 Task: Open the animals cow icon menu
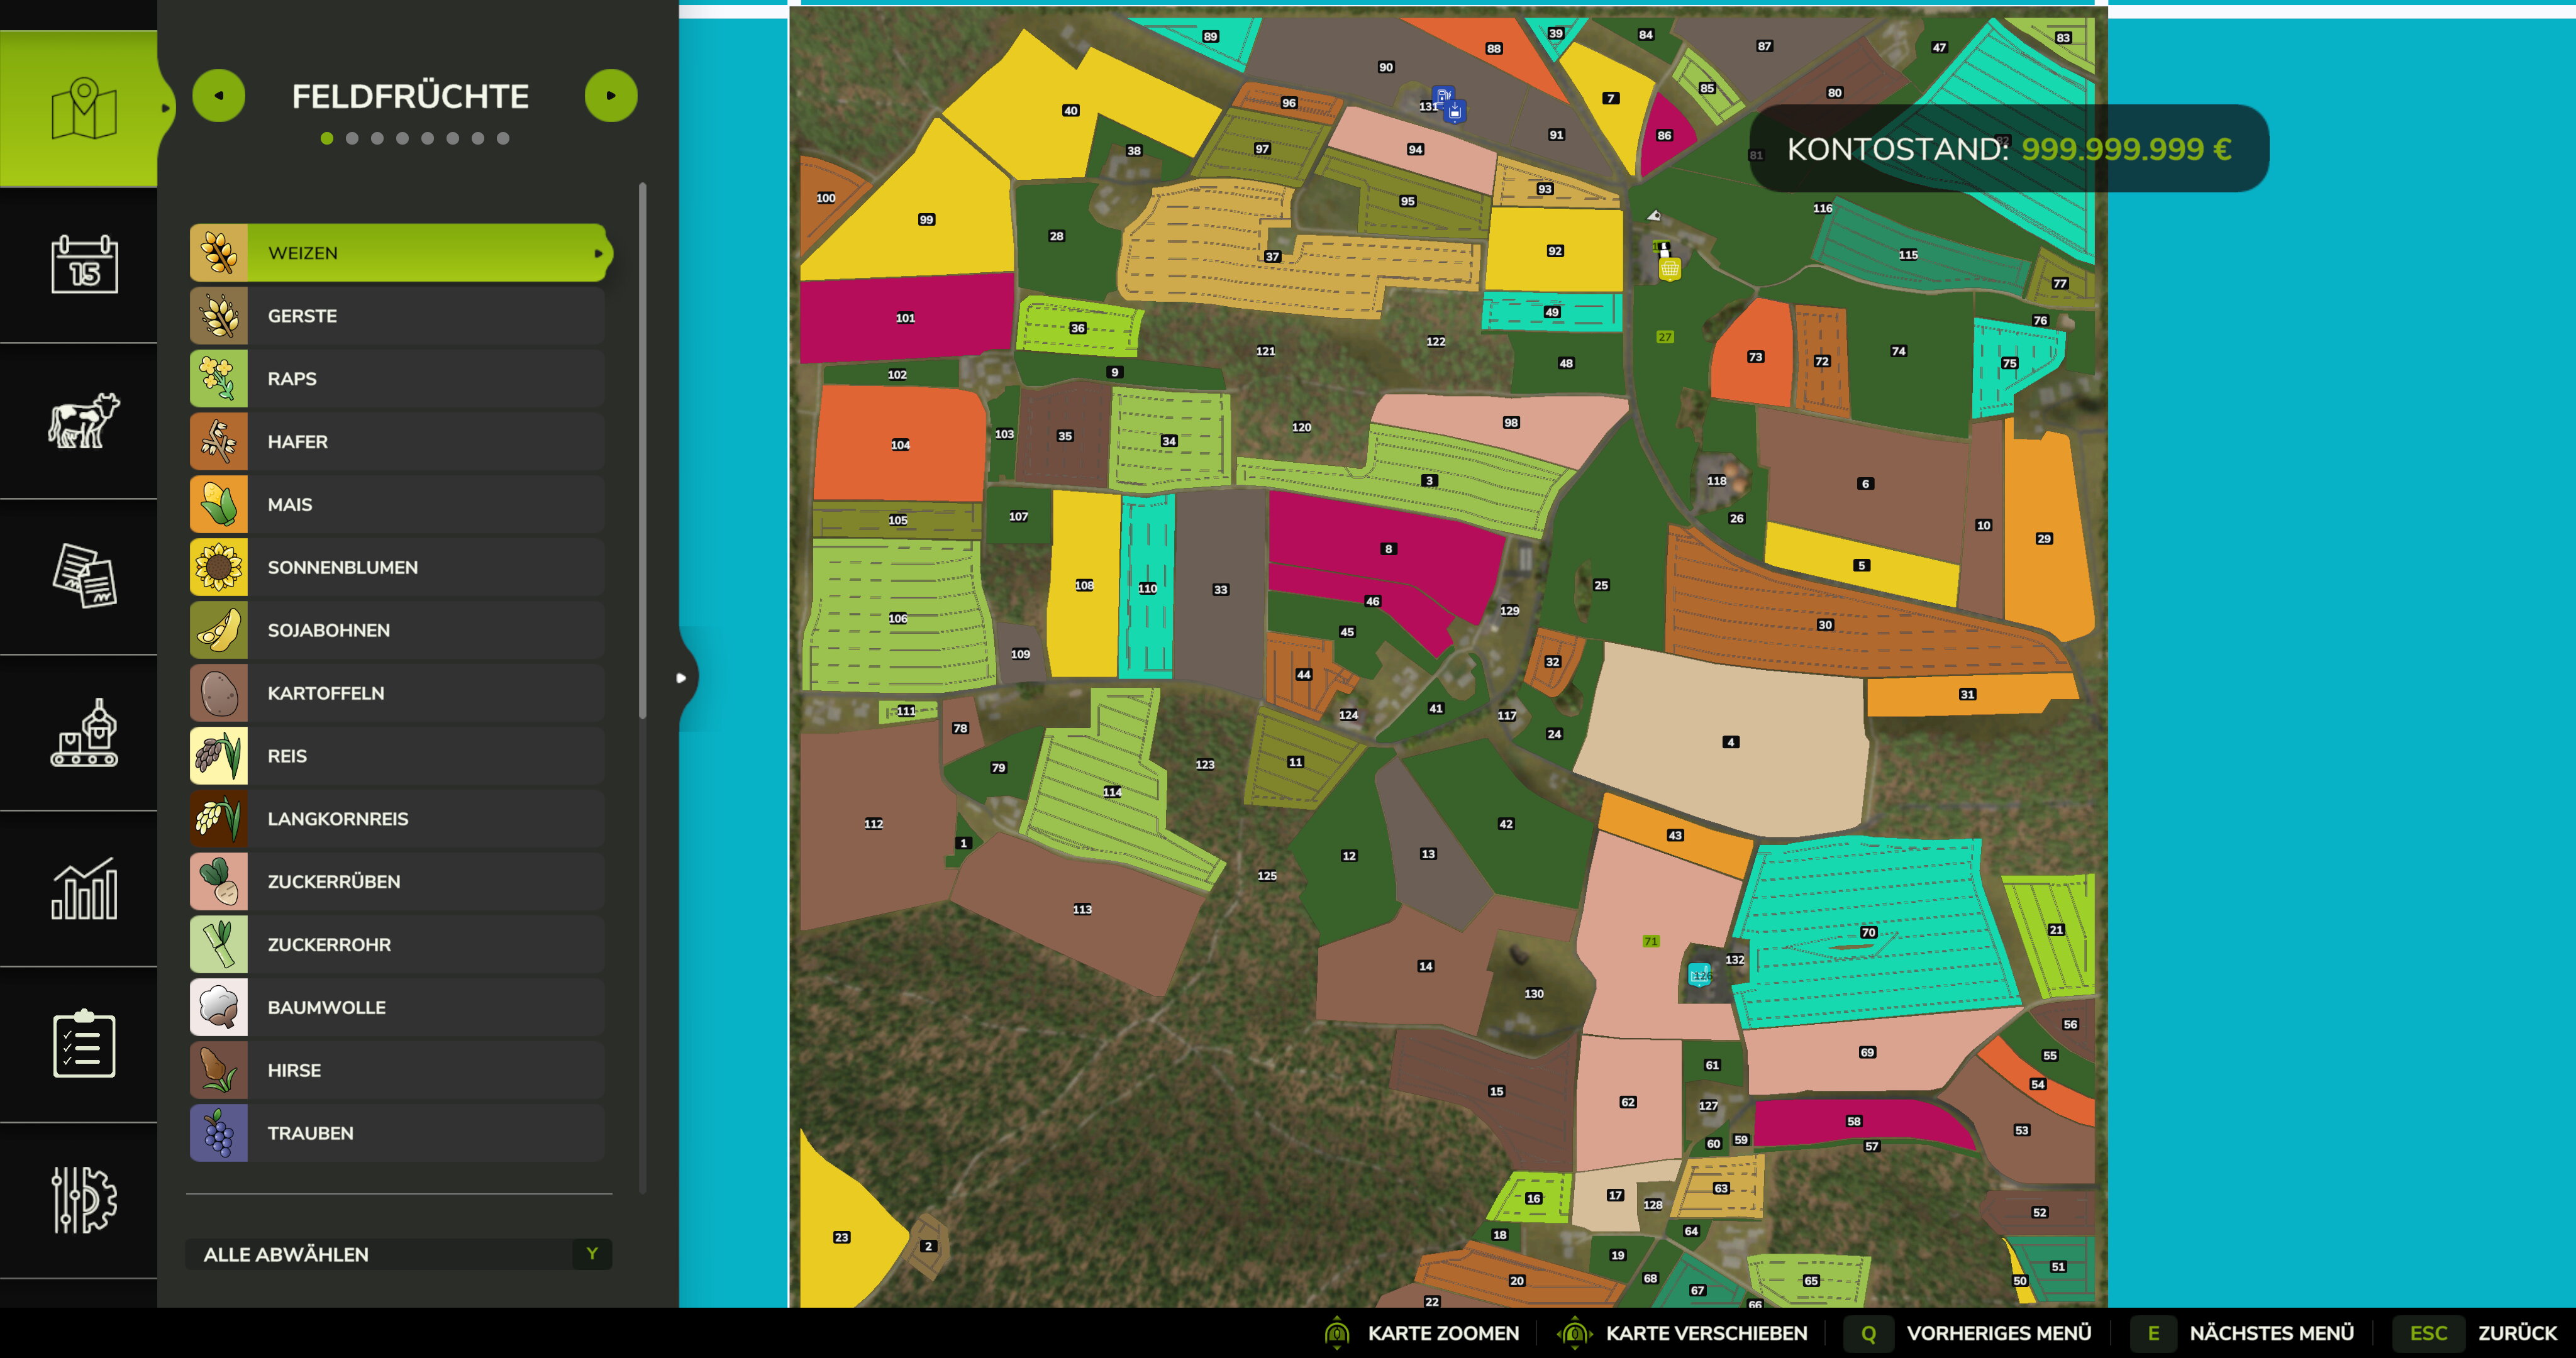click(84, 421)
